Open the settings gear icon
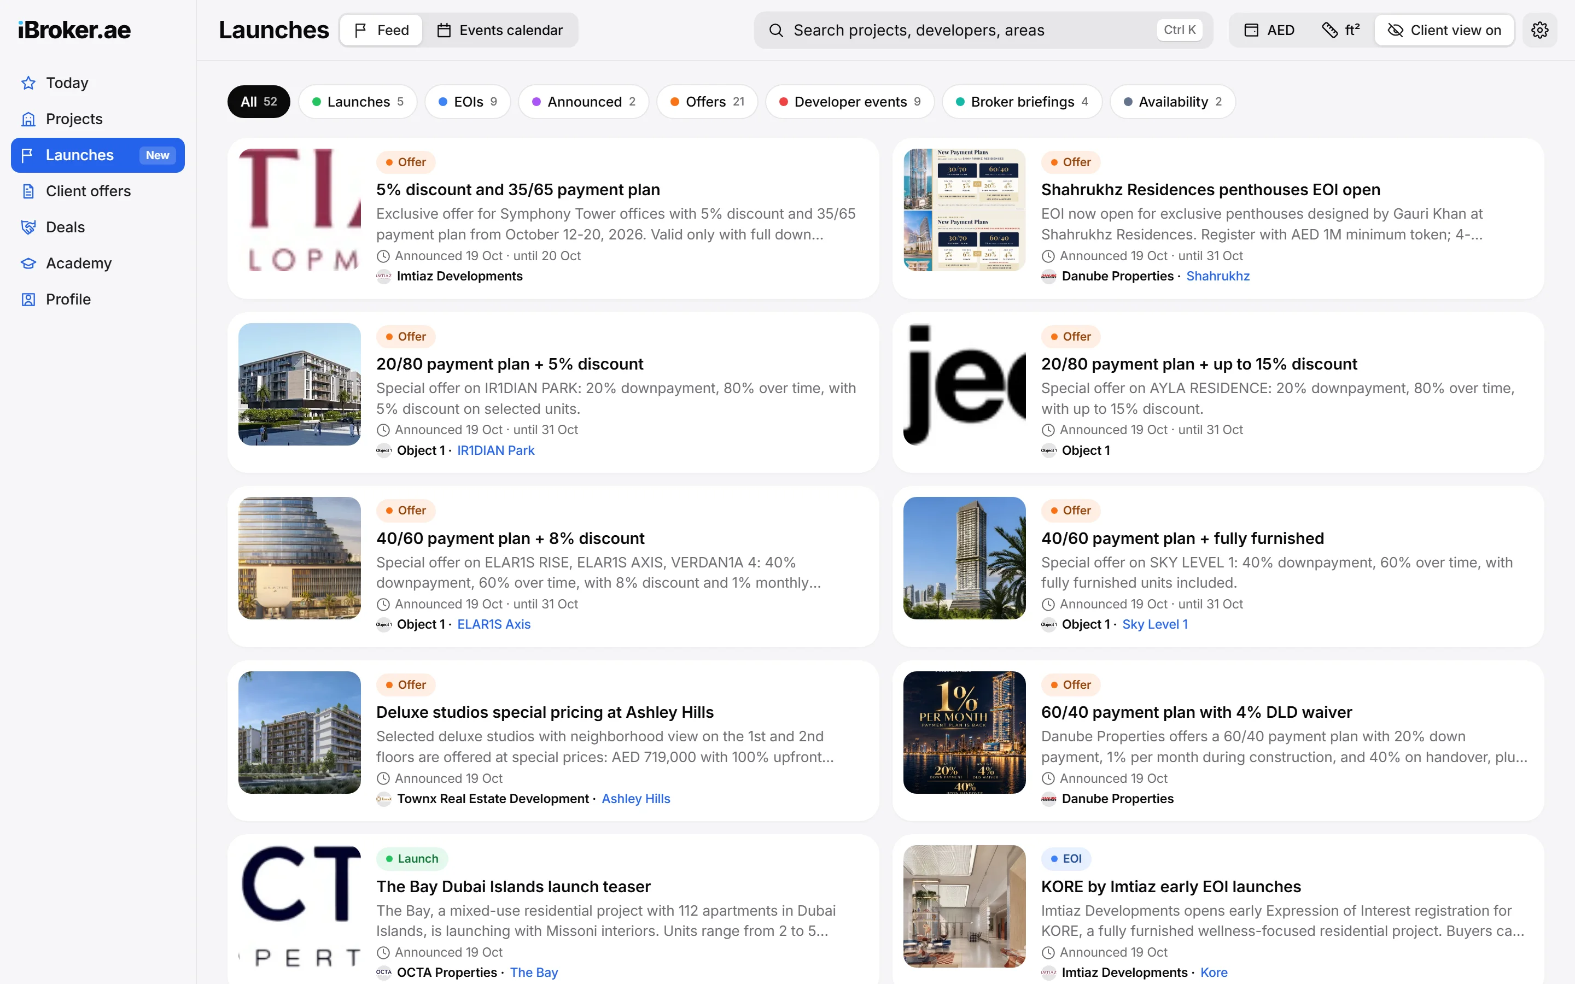Image resolution: width=1575 pixels, height=984 pixels. 1539,30
